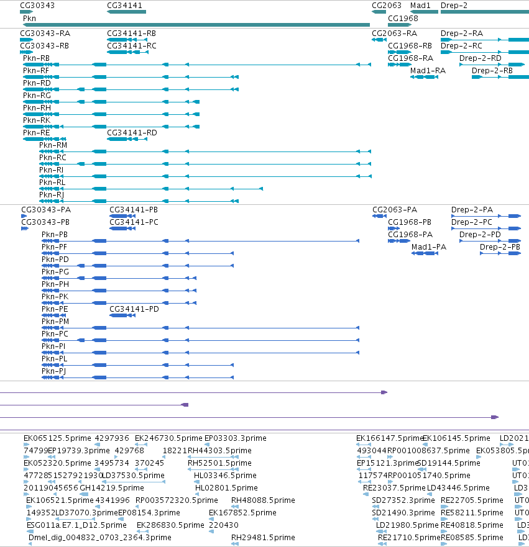Select protein Drep-2-PB
Screen dimensions: 529x547
point(500,253)
